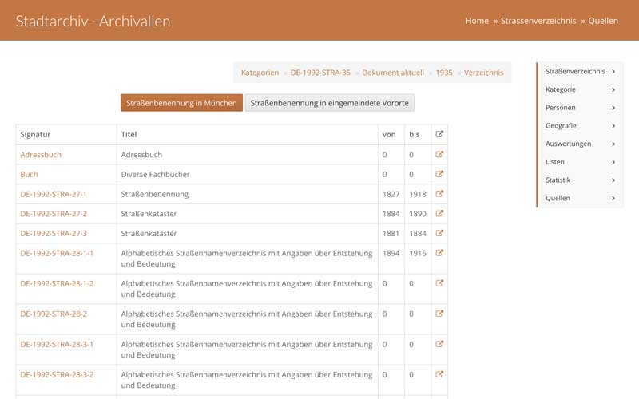
Task: Expand the Personen sidebar entry
Action: [580, 108]
